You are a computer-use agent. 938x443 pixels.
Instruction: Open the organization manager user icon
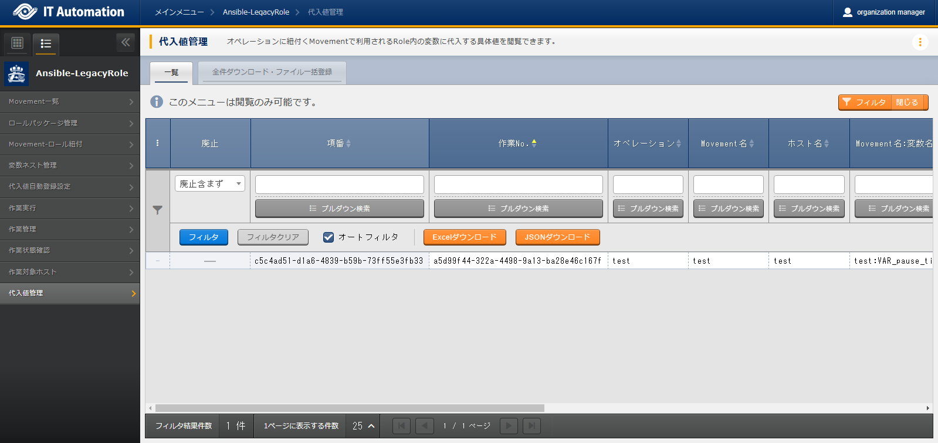(848, 12)
